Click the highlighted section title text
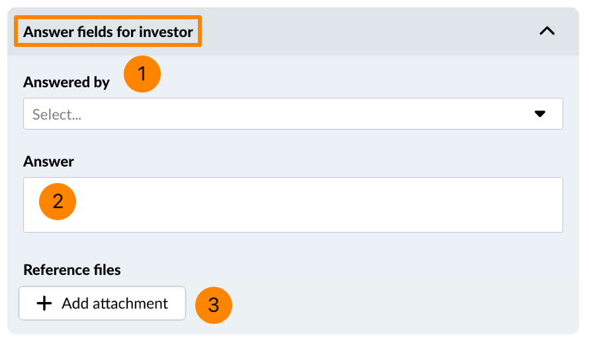589x345 pixels. 108,31
